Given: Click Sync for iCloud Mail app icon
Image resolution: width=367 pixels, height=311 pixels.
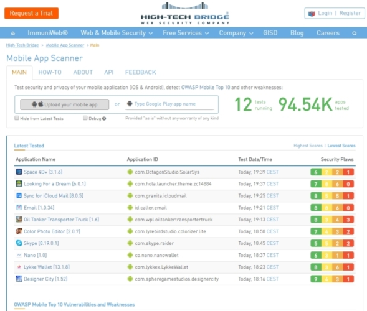Looking at the screenshot, I should click(x=19, y=195).
